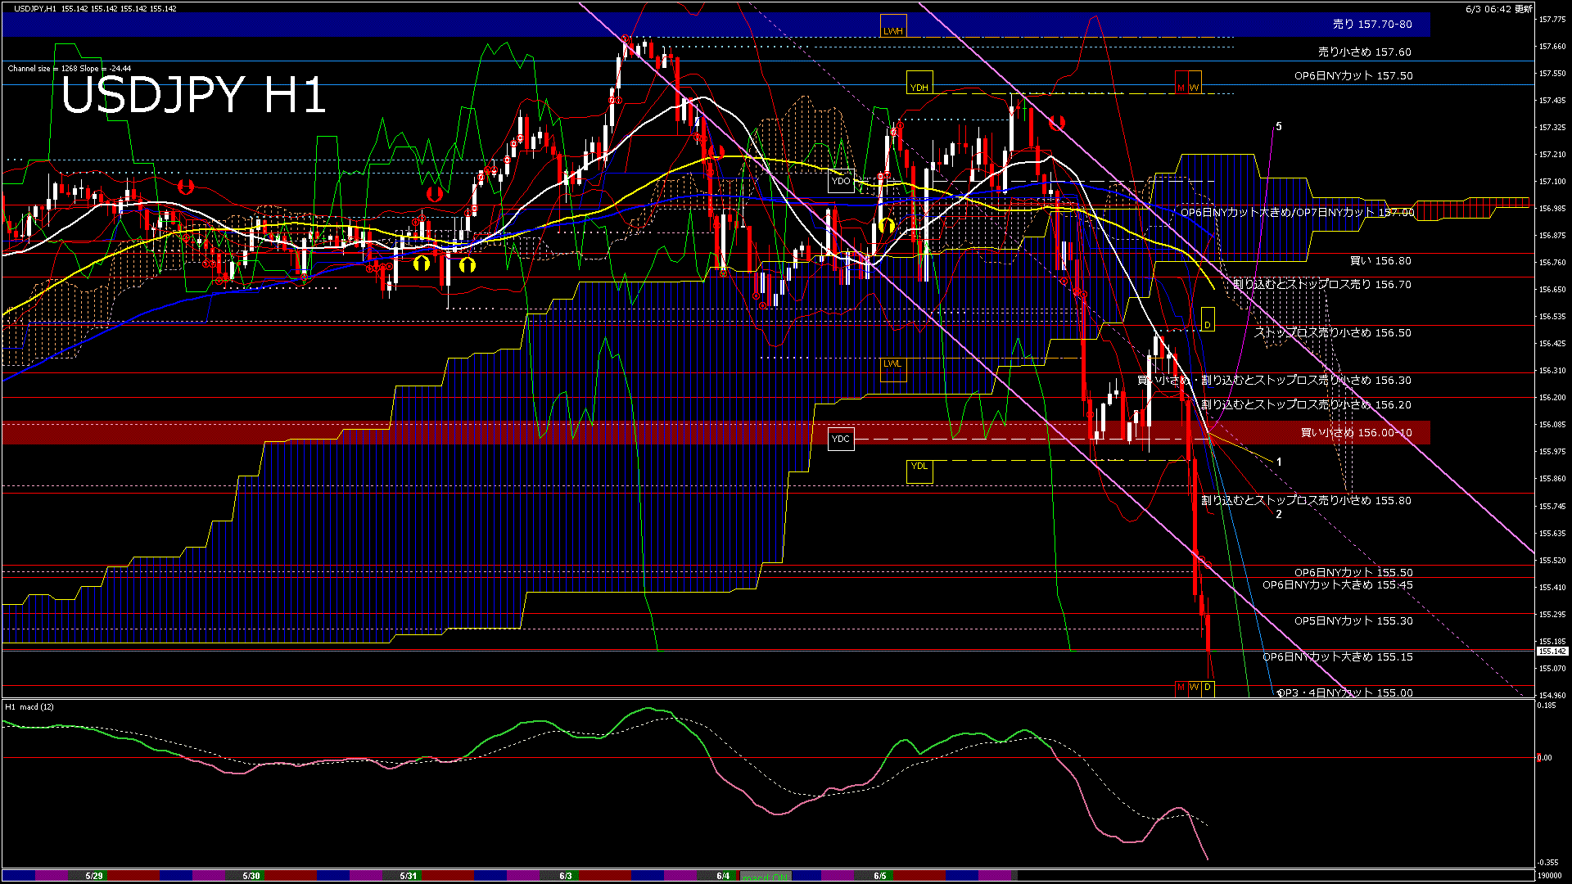Click the OP5日NYカット 155.30 label

click(x=1353, y=621)
